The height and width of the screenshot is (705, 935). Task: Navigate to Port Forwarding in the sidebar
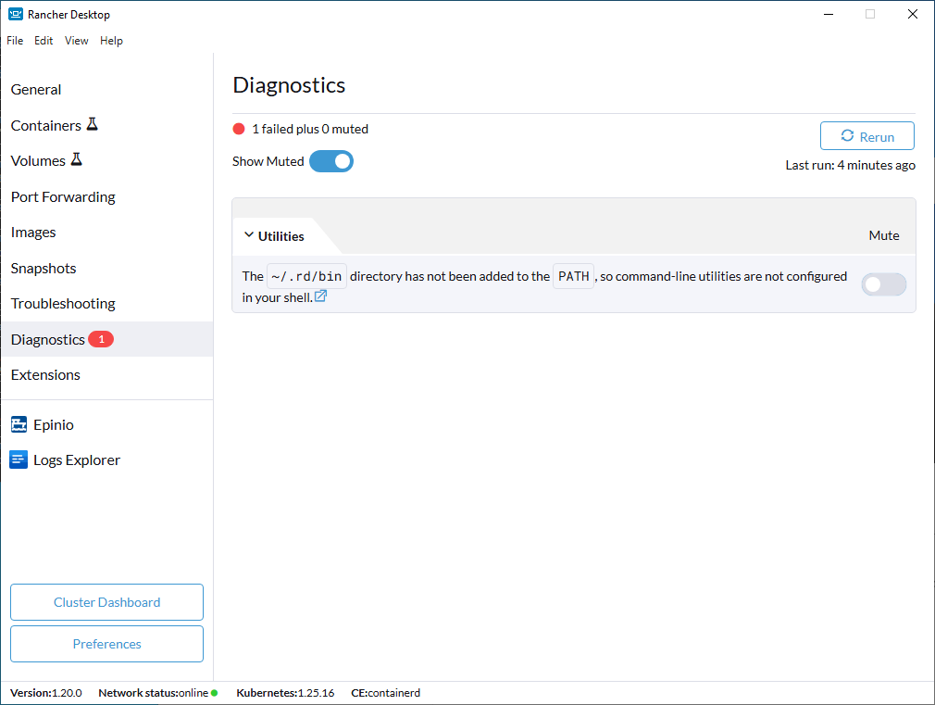click(x=63, y=196)
